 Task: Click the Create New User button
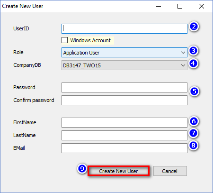(118, 171)
